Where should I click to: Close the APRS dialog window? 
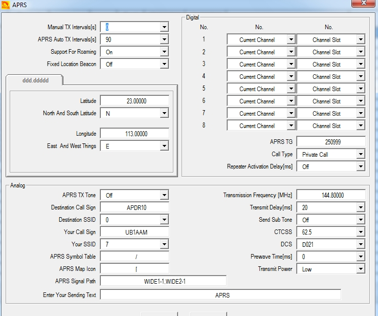[x=363, y=3]
